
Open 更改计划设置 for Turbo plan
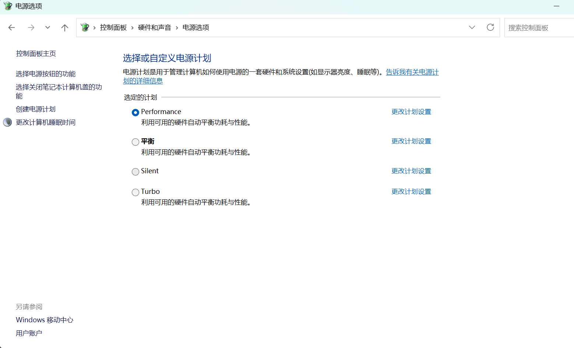point(411,192)
